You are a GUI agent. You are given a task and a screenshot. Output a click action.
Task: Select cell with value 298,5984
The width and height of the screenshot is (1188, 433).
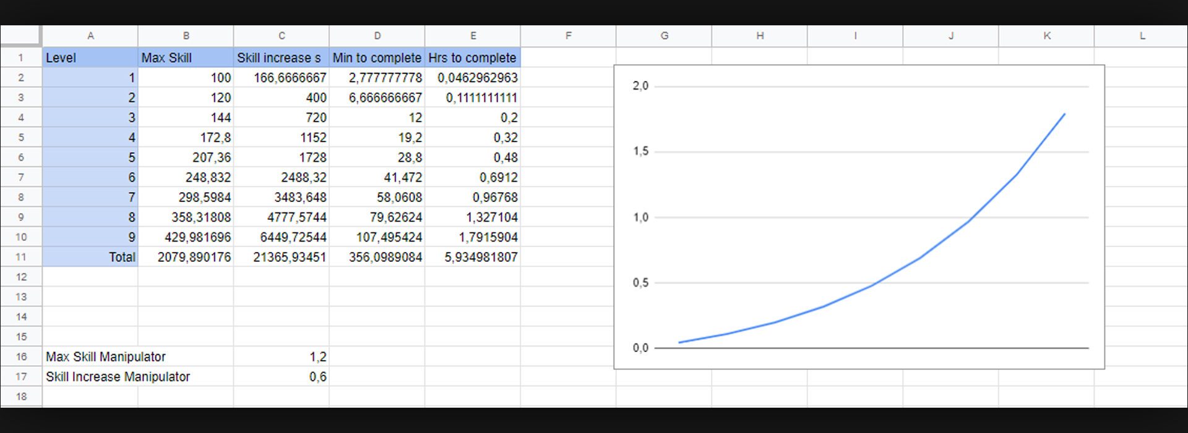pyautogui.click(x=186, y=197)
